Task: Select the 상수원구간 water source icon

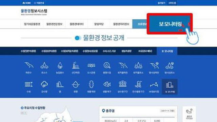Action: (123, 87)
